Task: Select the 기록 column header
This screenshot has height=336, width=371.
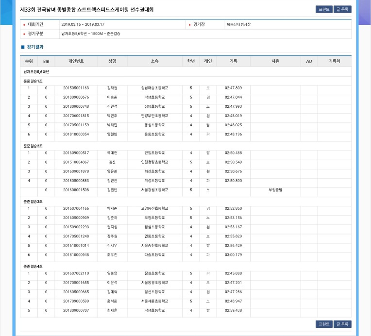Action: 233,61
